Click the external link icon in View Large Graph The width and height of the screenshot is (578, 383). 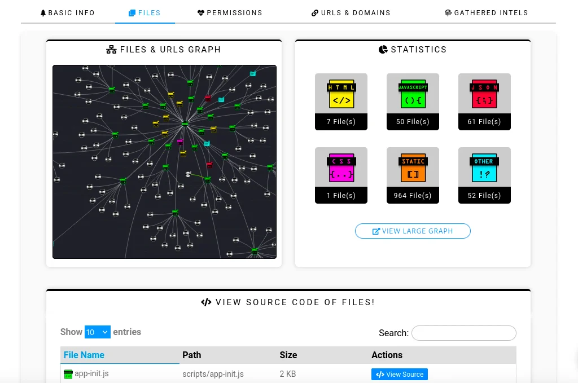click(x=376, y=231)
